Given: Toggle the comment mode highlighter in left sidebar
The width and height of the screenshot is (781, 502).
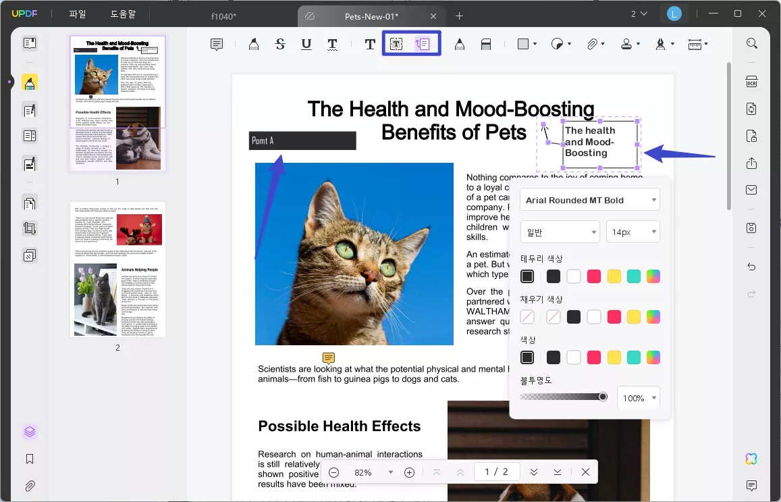Looking at the screenshot, I should [30, 82].
